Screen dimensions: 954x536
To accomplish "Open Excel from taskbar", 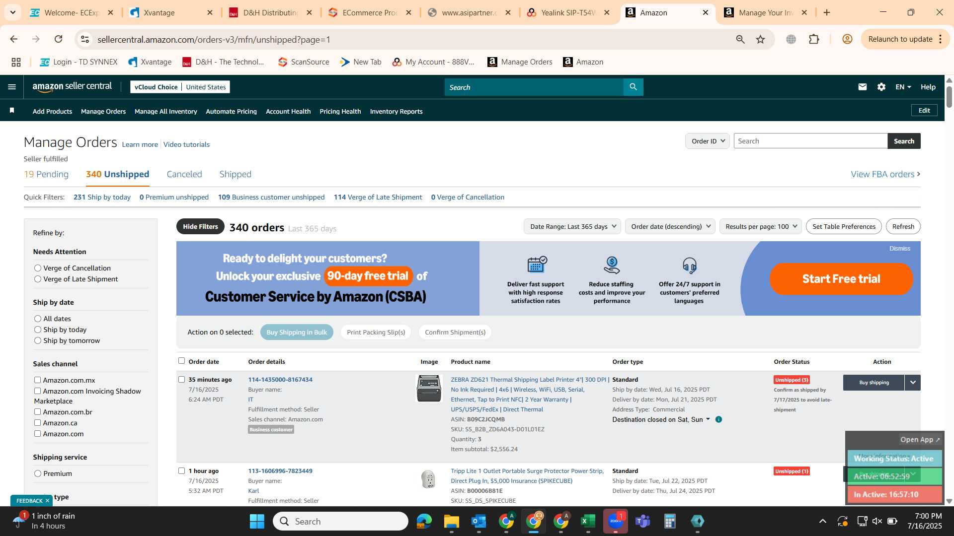I will click(588, 521).
